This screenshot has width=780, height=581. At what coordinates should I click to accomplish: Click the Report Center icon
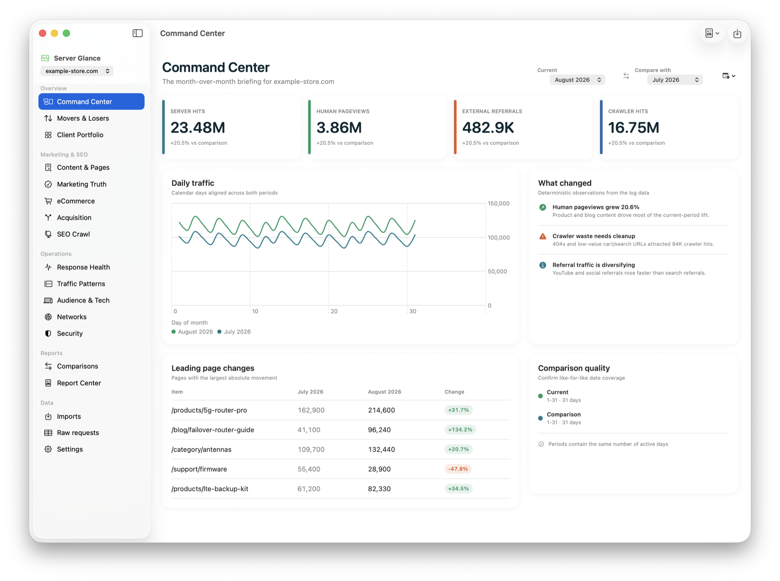pyautogui.click(x=48, y=383)
